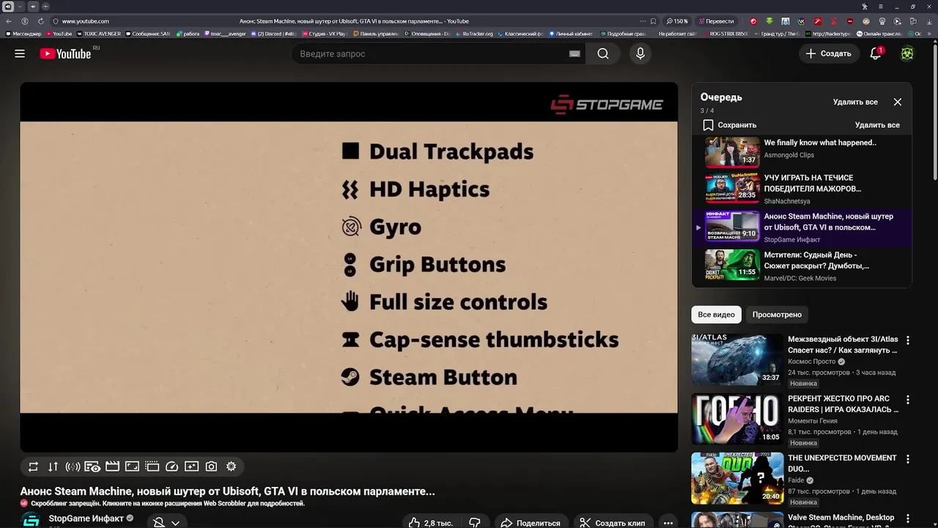Save the queue with Сохранить
The image size is (938, 528).
tap(730, 125)
